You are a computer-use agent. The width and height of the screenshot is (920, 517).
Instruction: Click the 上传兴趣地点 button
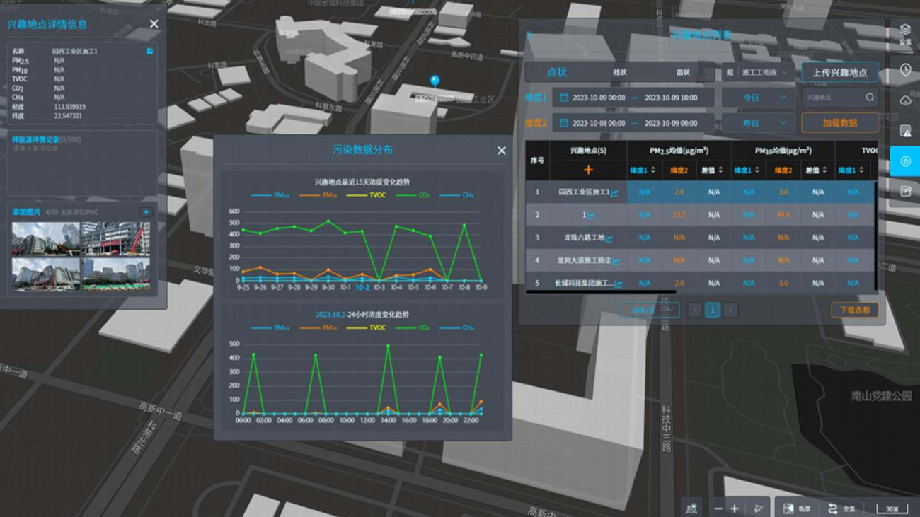pyautogui.click(x=839, y=72)
